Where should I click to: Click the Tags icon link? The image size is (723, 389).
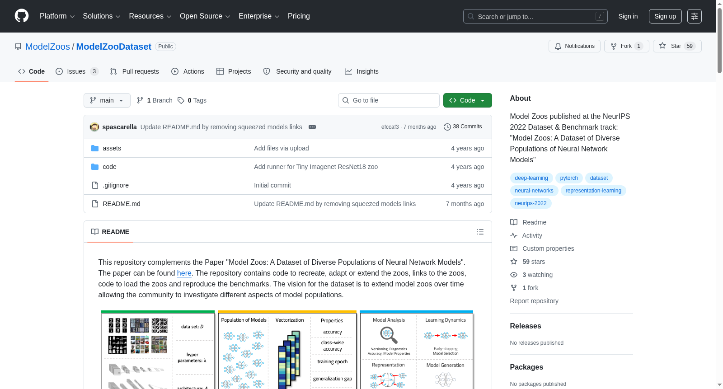tap(192, 100)
